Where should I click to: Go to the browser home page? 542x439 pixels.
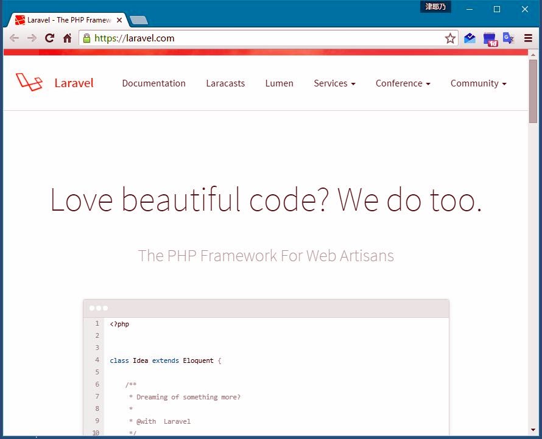(x=68, y=38)
